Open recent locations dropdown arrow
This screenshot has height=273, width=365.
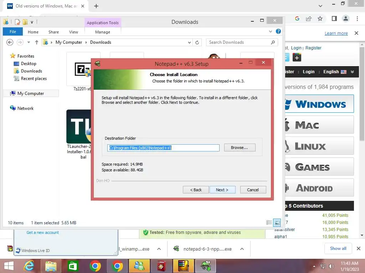29,42
